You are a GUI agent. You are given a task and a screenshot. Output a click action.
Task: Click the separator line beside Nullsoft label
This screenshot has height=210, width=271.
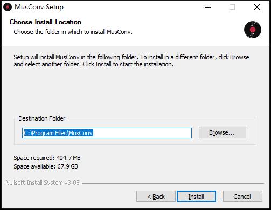tap(173, 184)
